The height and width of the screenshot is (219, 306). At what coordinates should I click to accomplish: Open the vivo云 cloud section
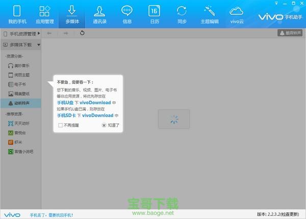coord(237,15)
